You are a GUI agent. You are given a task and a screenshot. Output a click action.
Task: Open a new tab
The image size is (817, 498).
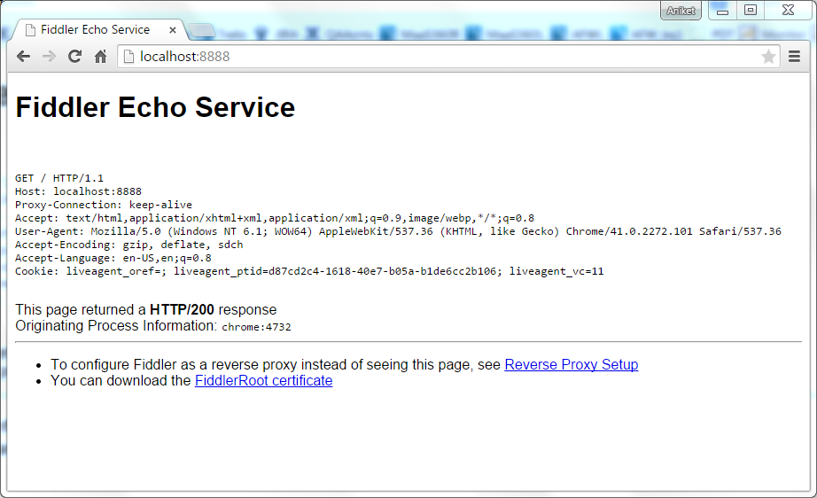(x=202, y=31)
